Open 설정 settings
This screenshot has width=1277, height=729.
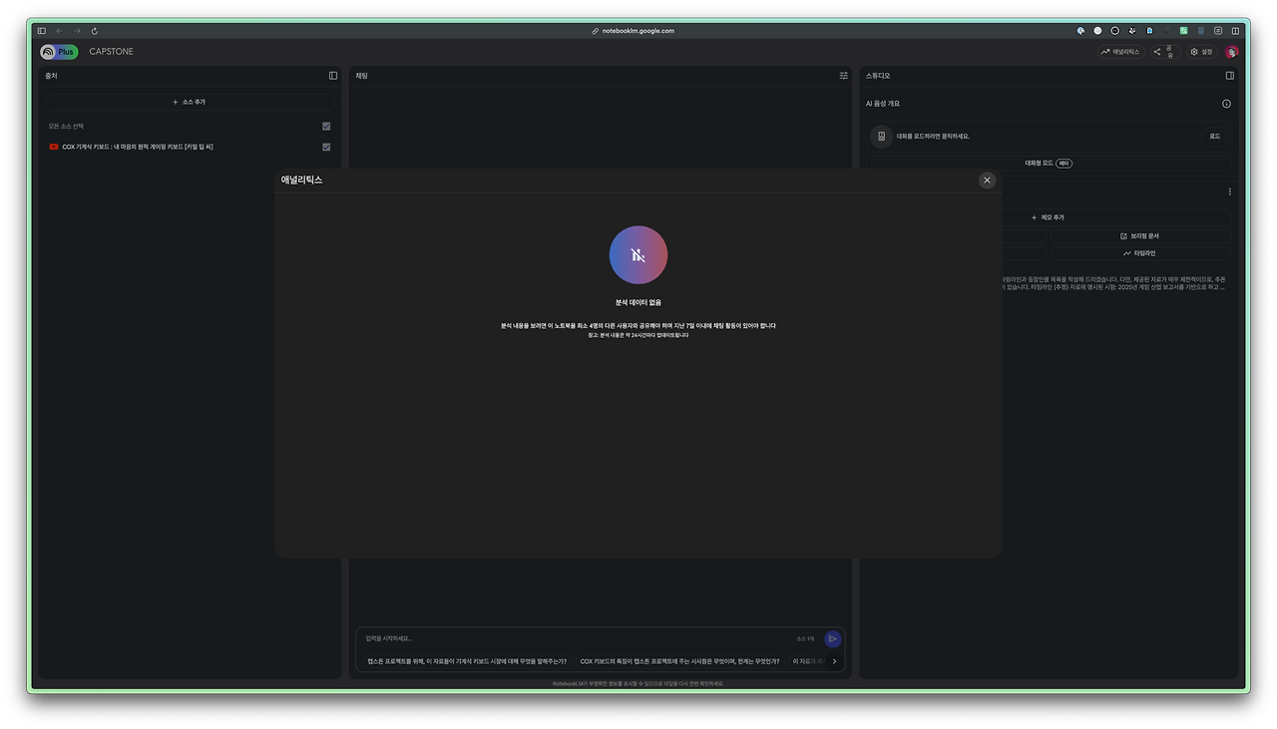[1201, 52]
